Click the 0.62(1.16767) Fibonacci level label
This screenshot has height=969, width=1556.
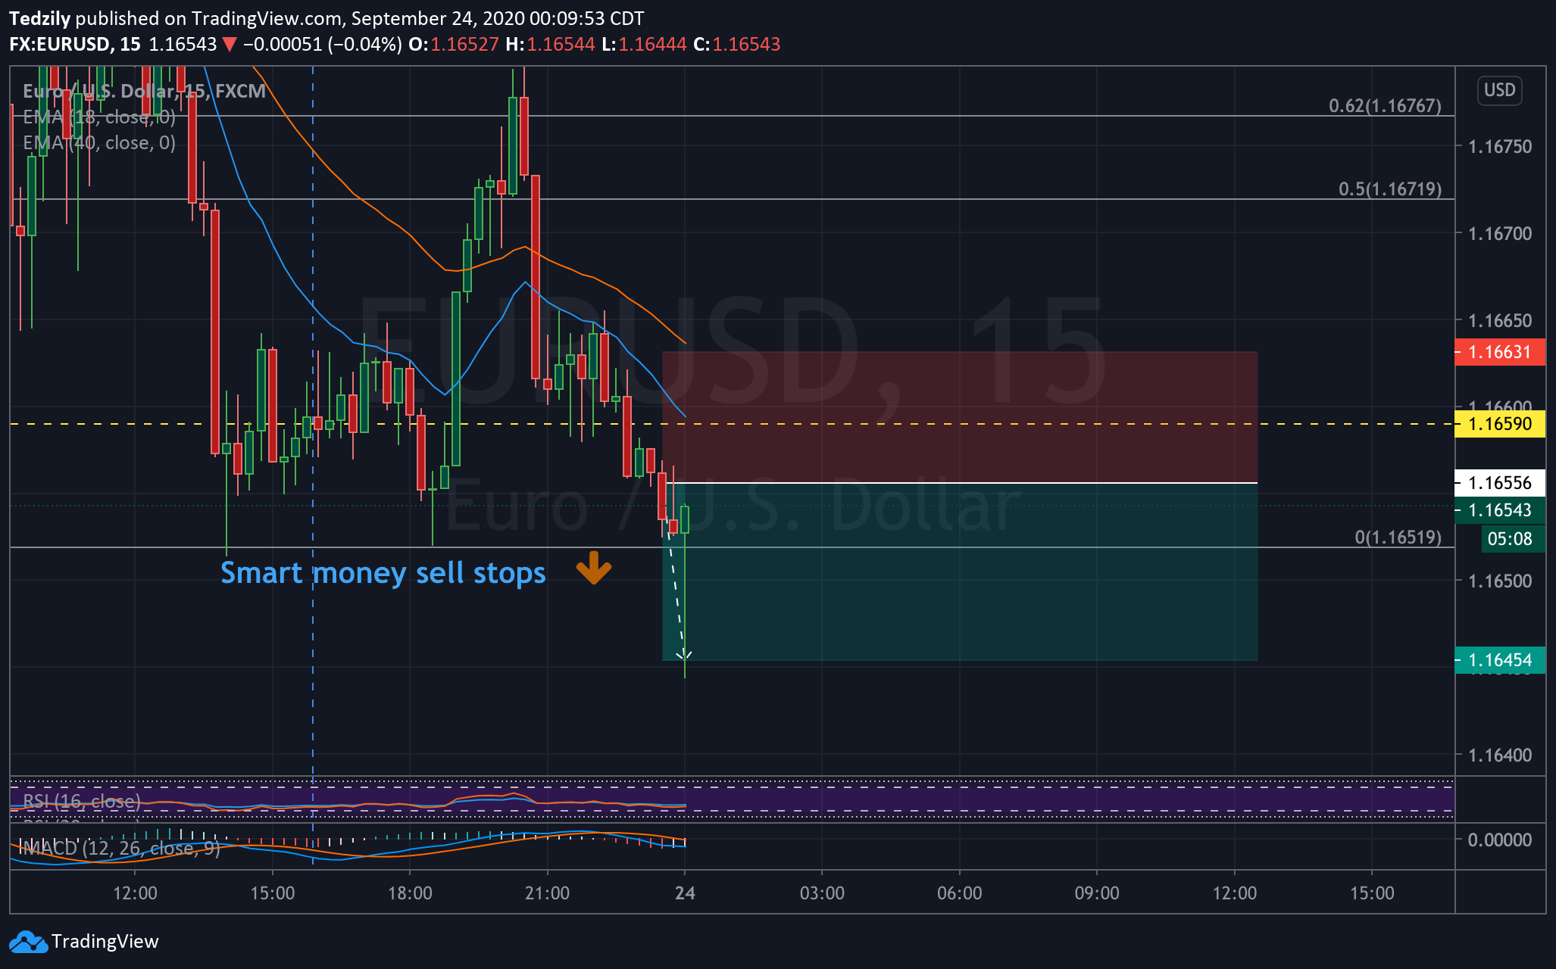(1385, 106)
